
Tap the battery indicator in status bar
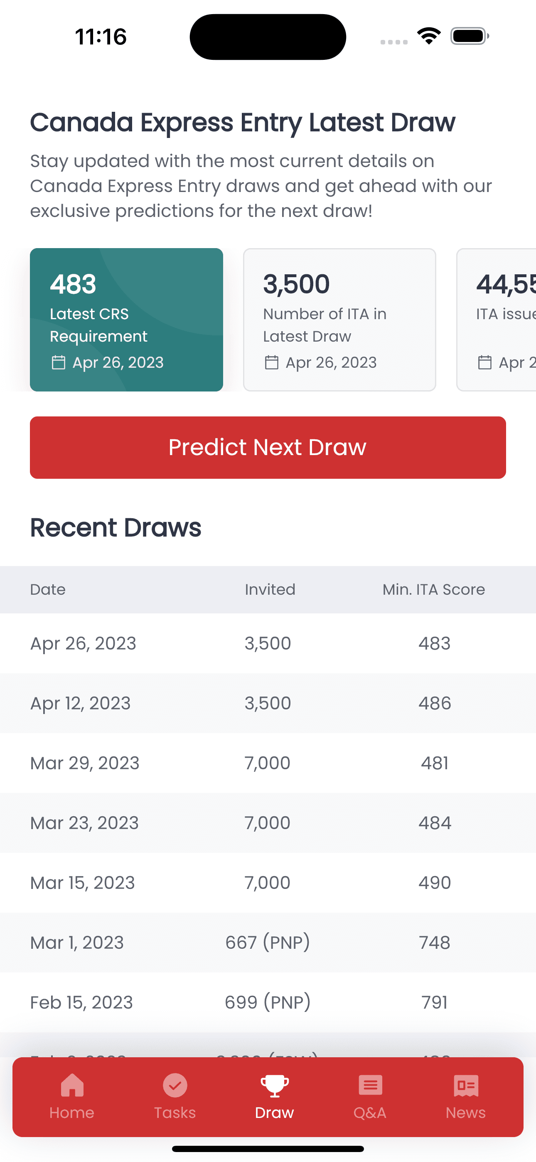tap(470, 36)
